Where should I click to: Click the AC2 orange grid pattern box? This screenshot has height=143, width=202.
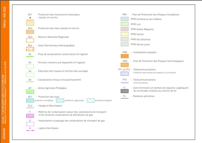pyautogui.click(x=30, y=32)
